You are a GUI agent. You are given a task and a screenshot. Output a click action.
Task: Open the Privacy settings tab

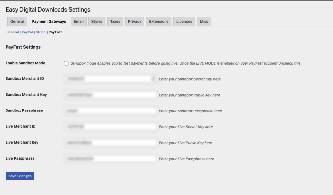tap(134, 21)
